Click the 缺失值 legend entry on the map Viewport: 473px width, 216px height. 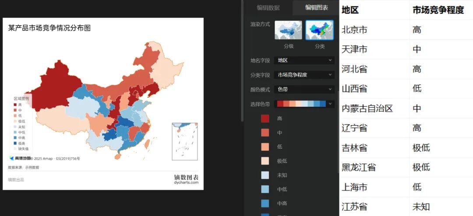tap(22, 149)
